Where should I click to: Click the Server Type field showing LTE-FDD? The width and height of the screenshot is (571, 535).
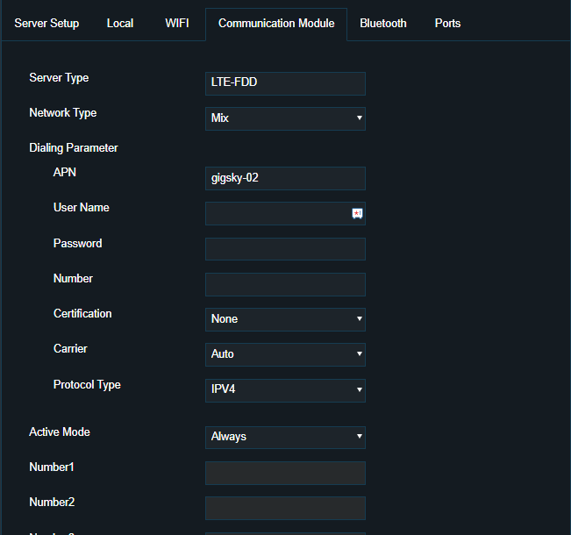pyautogui.click(x=285, y=83)
